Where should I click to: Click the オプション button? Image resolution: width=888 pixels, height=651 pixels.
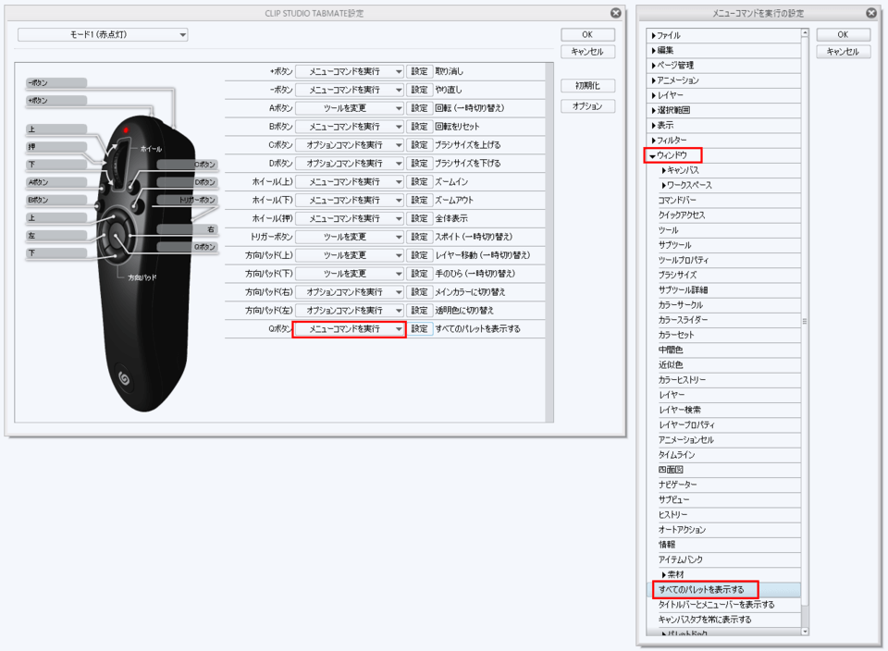[587, 105]
